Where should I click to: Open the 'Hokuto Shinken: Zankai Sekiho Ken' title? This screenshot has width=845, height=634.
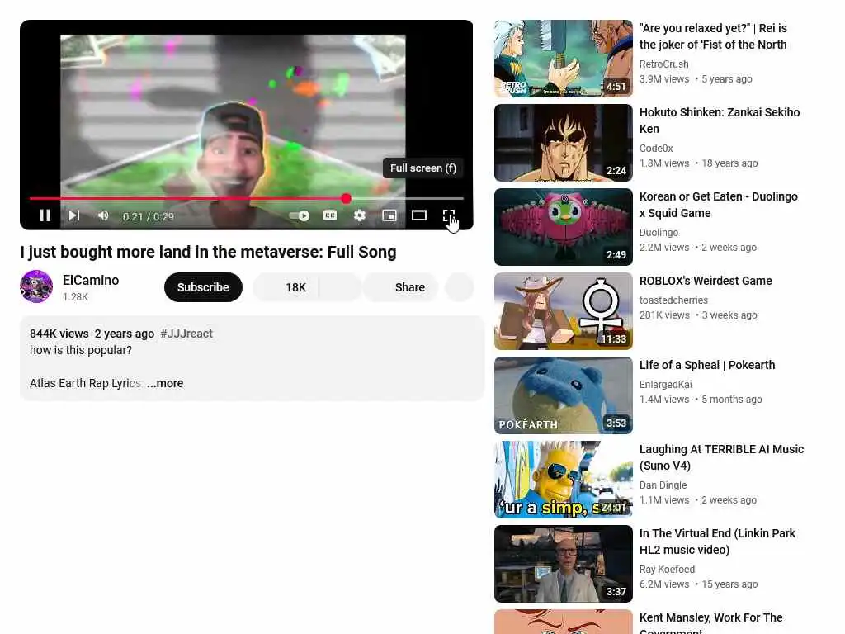720,121
